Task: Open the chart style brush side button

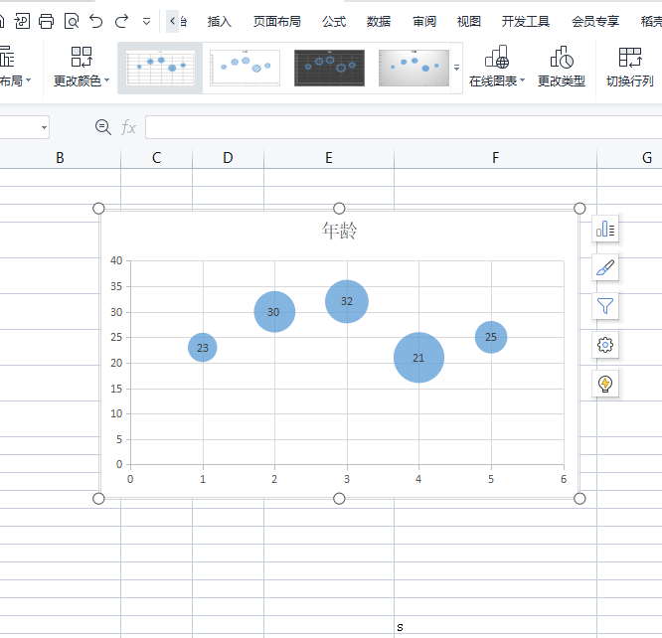Action: pos(605,267)
